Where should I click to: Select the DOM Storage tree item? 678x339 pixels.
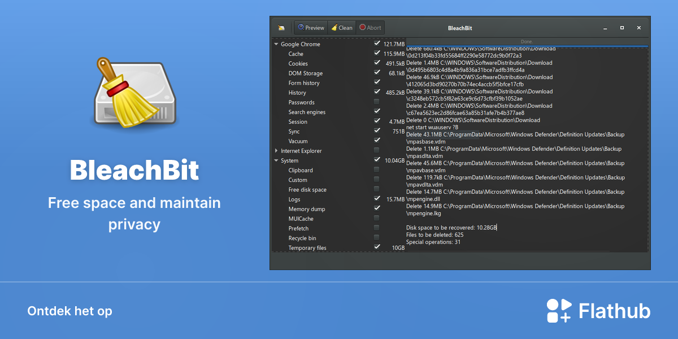point(306,73)
